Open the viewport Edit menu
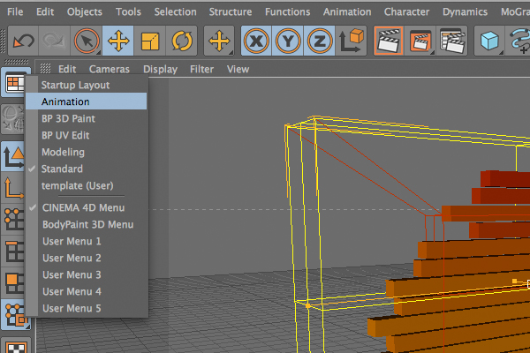The width and height of the screenshot is (530, 353). (67, 69)
